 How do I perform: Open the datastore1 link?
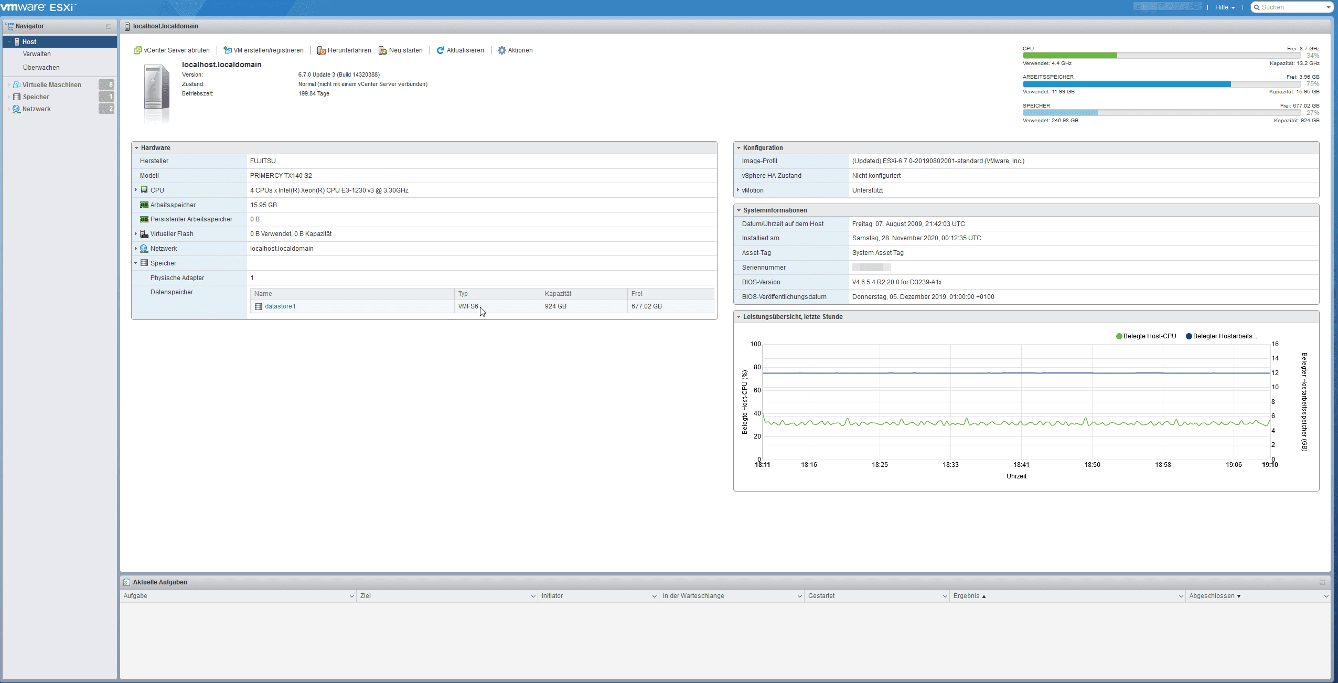pos(280,306)
